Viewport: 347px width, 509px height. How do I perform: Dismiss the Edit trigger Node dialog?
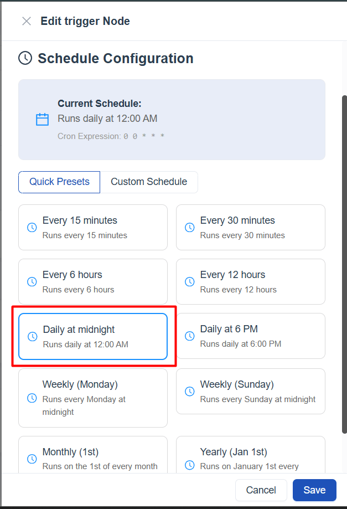pyautogui.click(x=26, y=21)
